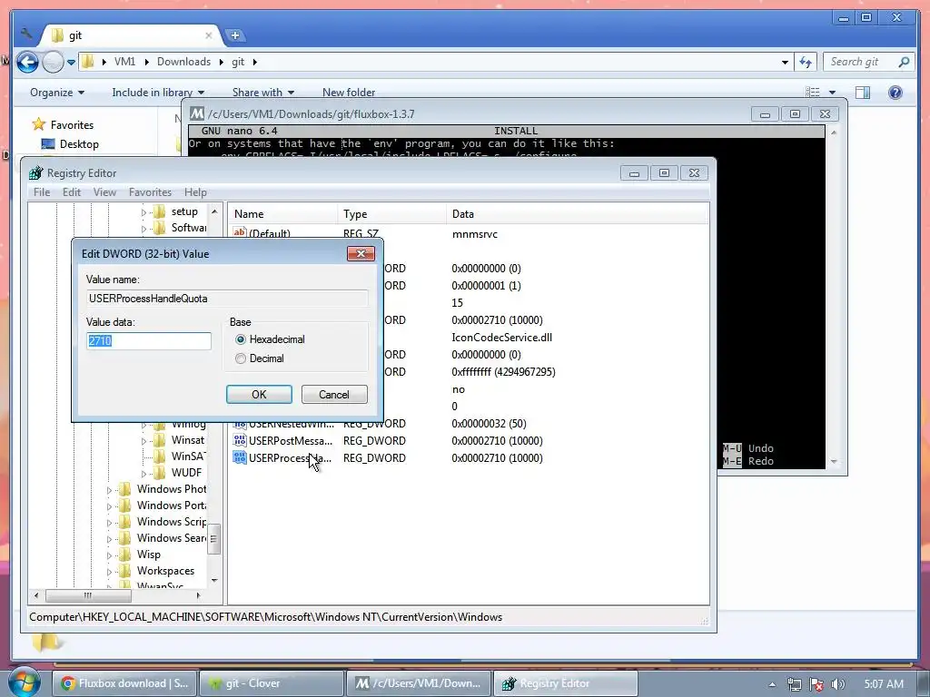The image size is (930, 697).
Task: Click the Forward button in Explorer
Action: click(x=53, y=62)
